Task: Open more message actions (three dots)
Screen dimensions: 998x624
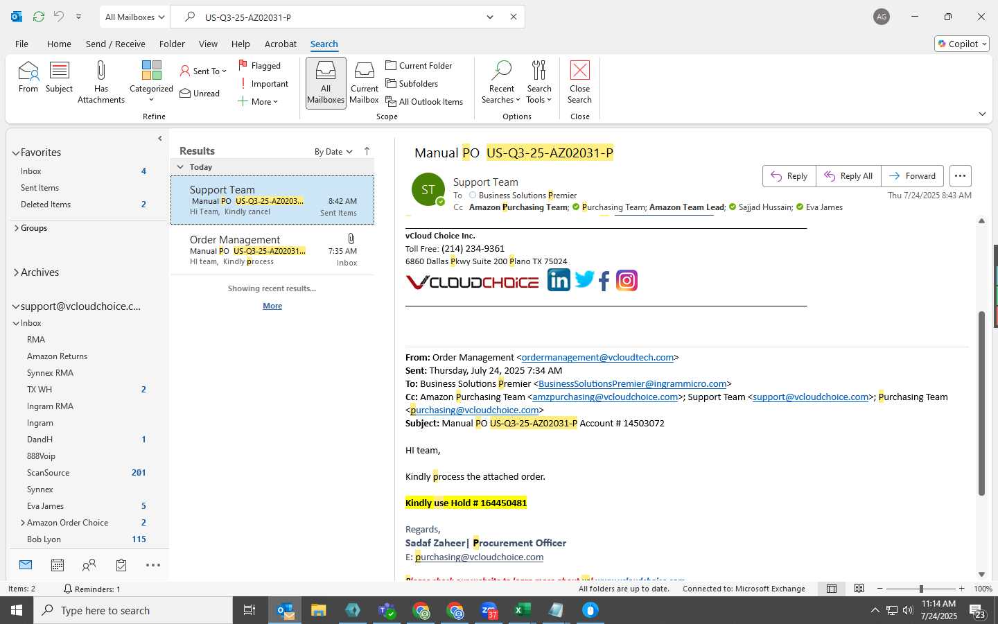Action: 960,175
